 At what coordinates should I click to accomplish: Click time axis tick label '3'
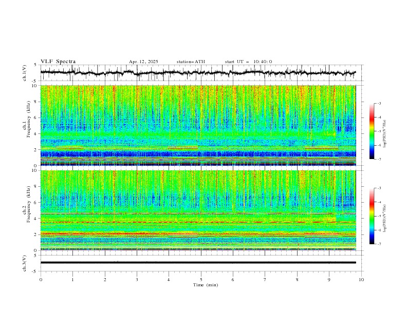pos(137,280)
